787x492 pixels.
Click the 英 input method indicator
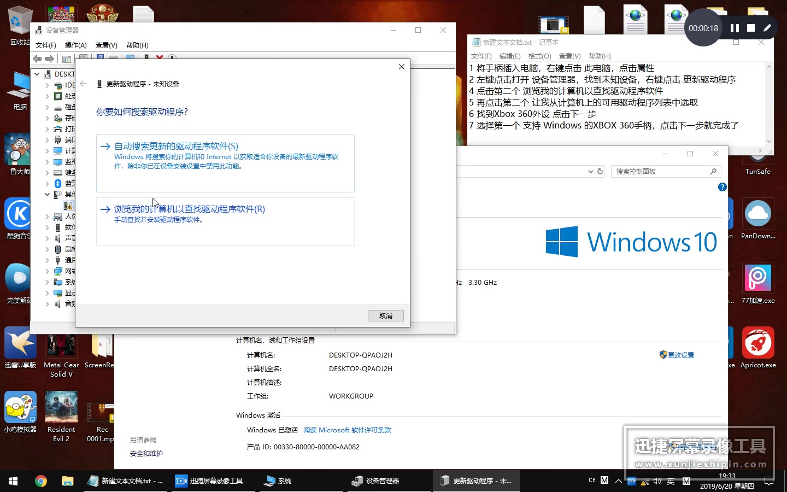pos(671,481)
